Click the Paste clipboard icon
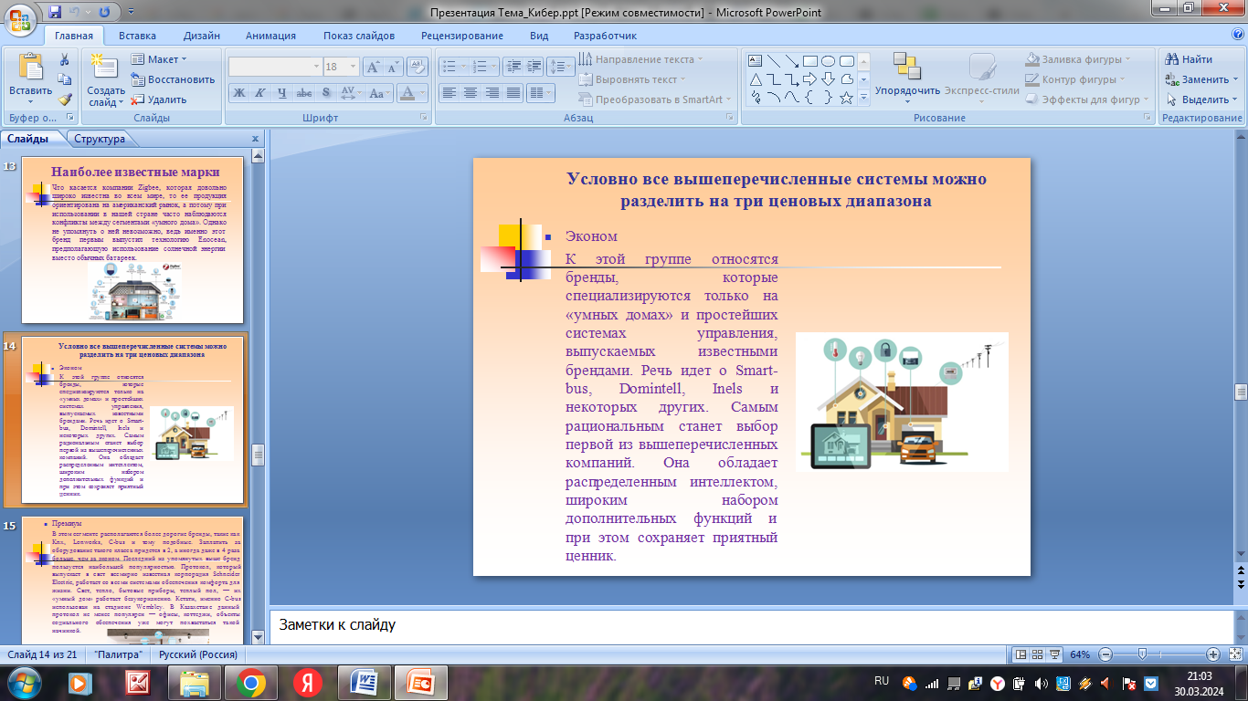The width and height of the screenshot is (1248, 701). pyautogui.click(x=31, y=68)
